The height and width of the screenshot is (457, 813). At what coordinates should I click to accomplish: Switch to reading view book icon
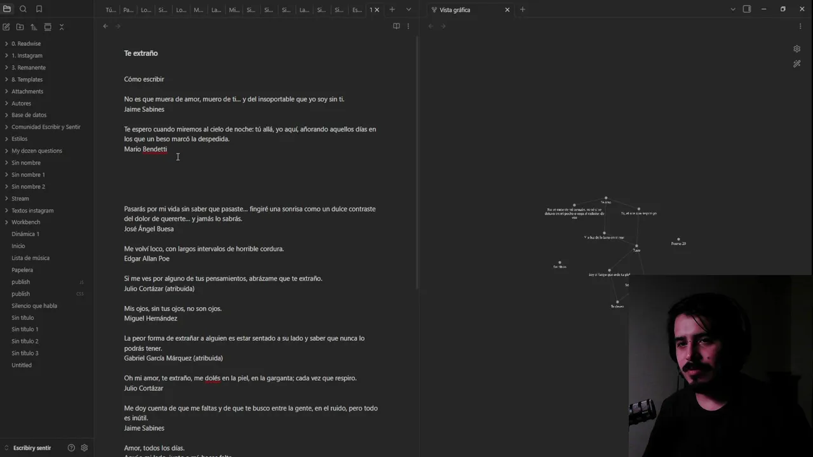(x=396, y=26)
